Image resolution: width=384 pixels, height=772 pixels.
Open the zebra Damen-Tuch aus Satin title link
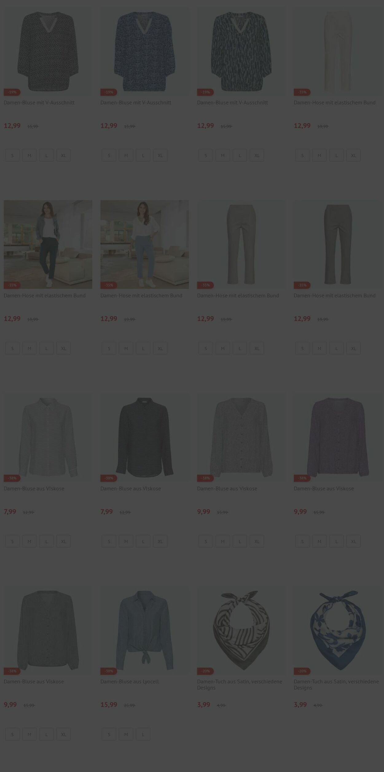pyautogui.click(x=240, y=685)
